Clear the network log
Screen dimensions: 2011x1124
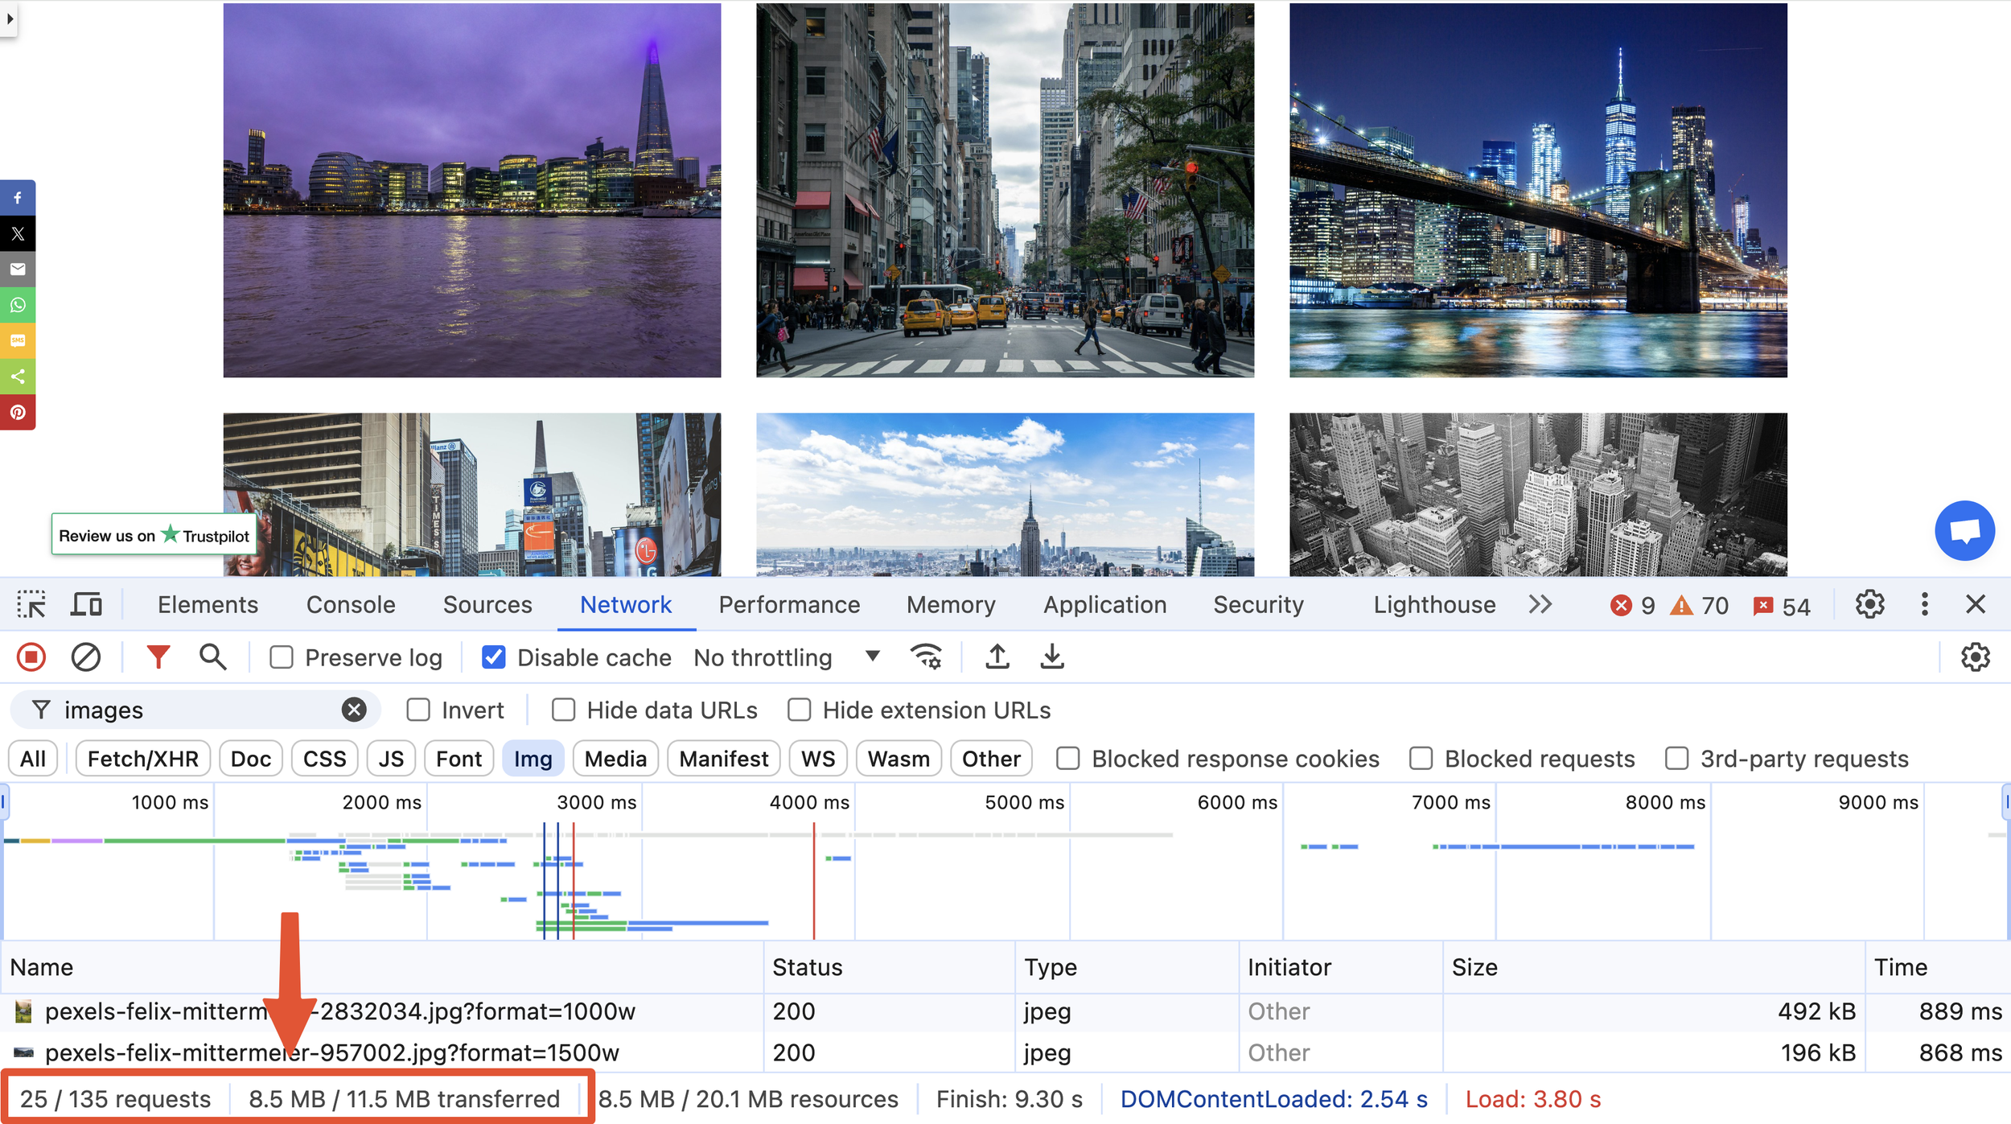point(85,657)
